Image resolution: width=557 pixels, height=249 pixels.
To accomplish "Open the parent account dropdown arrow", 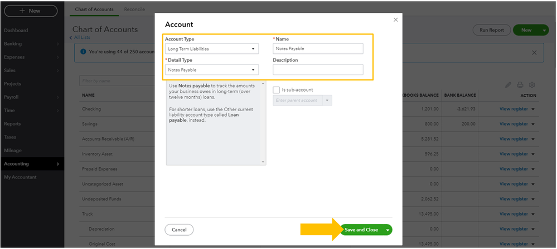I will [x=327, y=101].
